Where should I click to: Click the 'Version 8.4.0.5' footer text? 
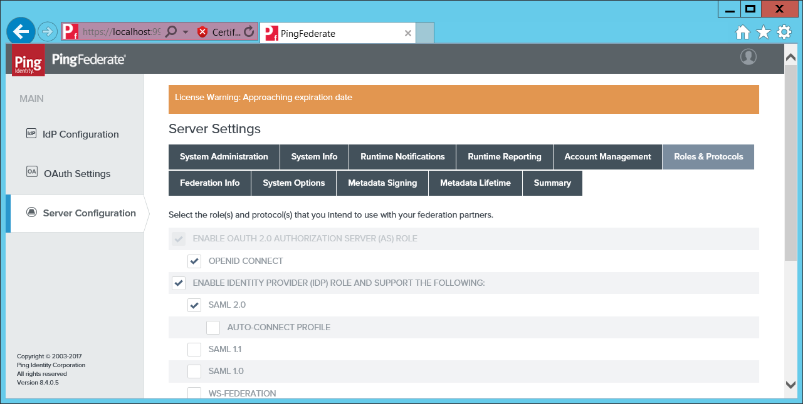click(38, 383)
